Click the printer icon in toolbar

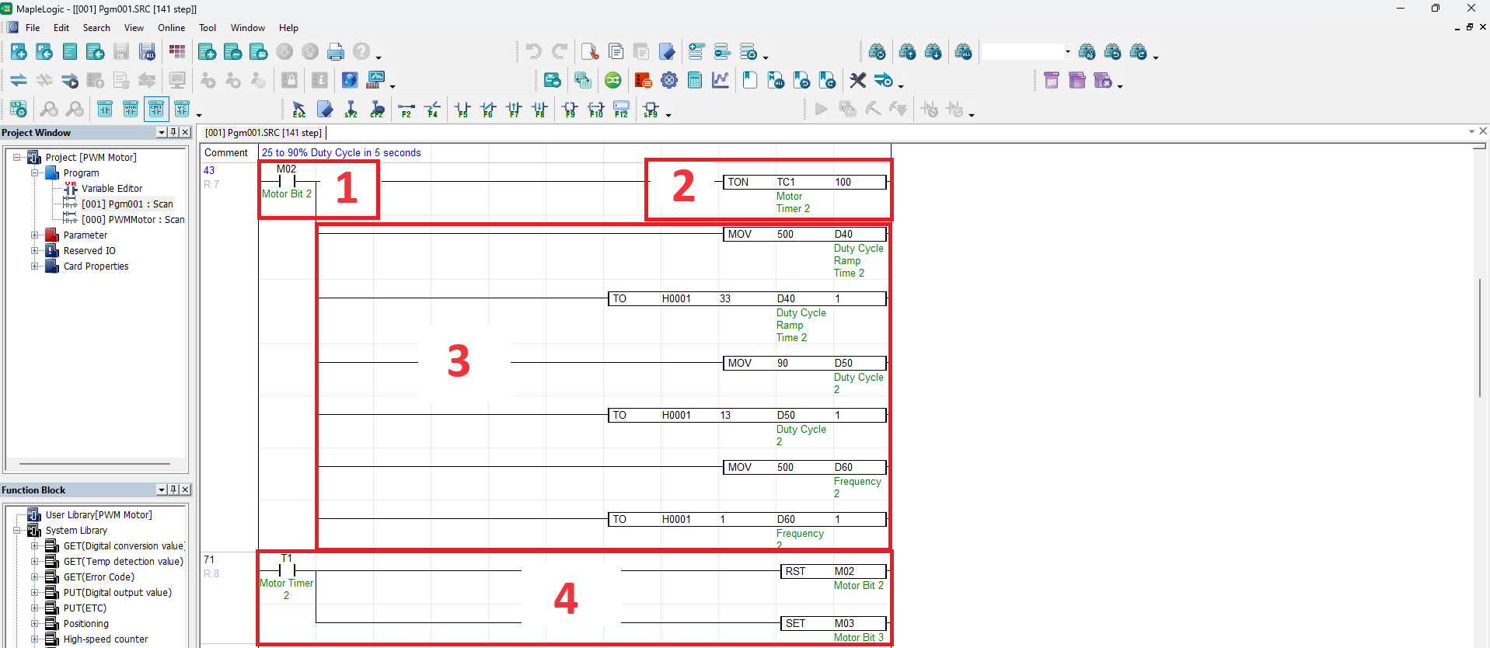coord(336,52)
